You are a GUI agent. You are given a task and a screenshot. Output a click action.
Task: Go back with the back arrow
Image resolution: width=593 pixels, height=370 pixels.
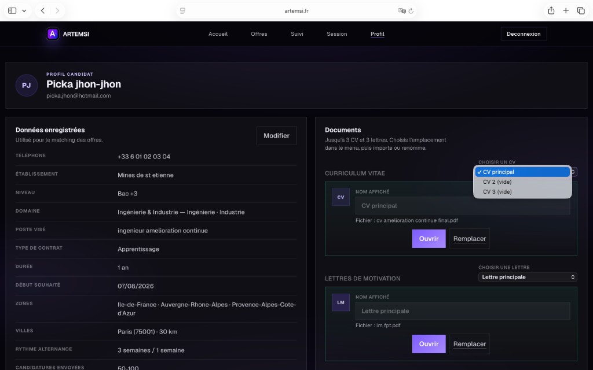tap(43, 10)
